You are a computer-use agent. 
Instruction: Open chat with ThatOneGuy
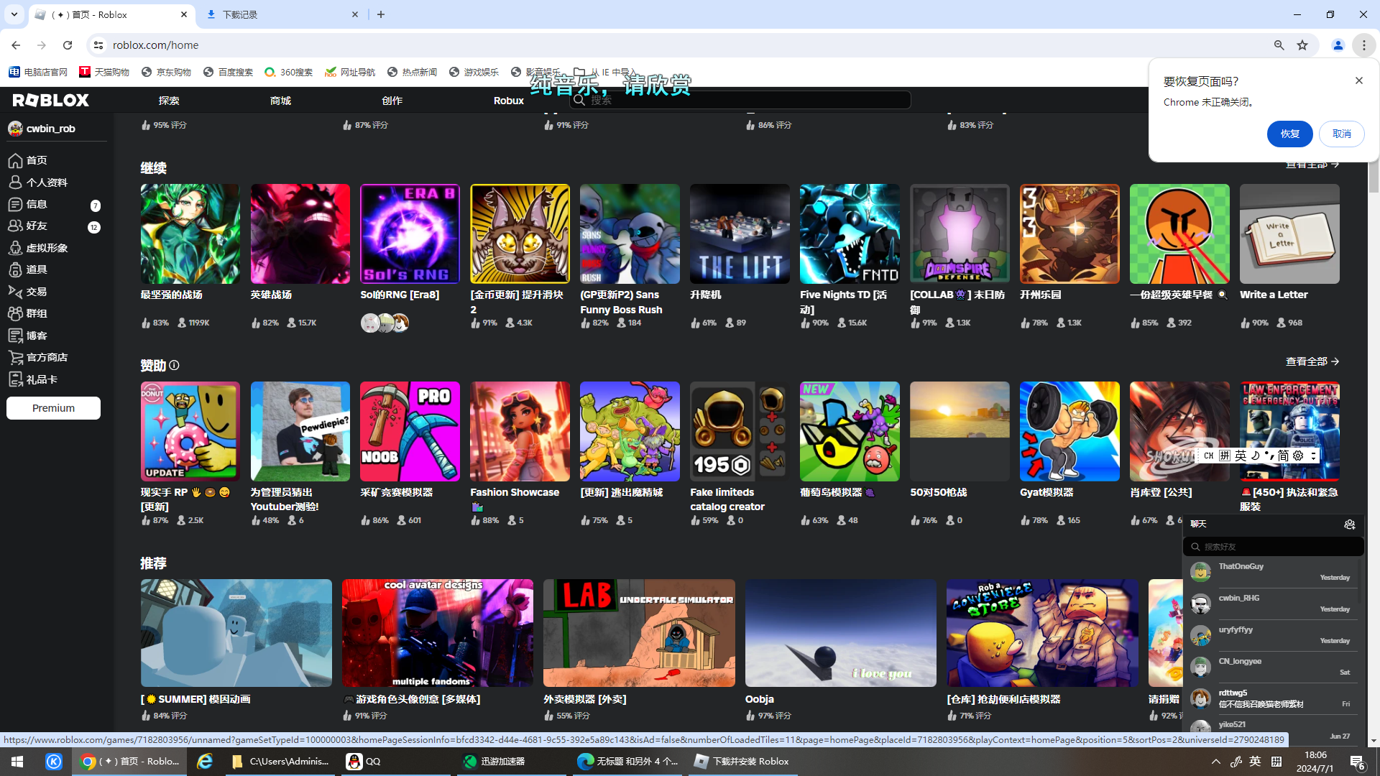pos(1273,572)
